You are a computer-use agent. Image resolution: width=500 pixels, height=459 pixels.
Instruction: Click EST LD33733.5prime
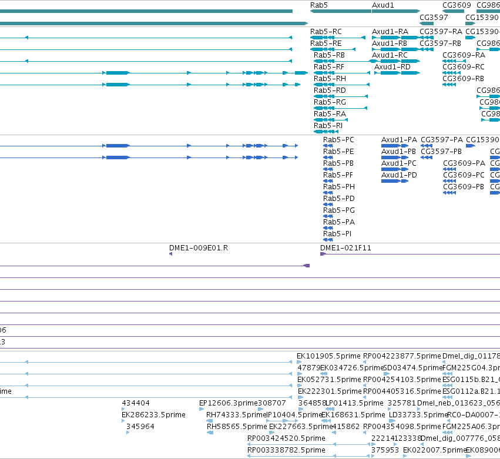pos(418,415)
